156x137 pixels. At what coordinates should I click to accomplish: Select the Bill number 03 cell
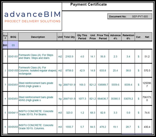(13, 45)
